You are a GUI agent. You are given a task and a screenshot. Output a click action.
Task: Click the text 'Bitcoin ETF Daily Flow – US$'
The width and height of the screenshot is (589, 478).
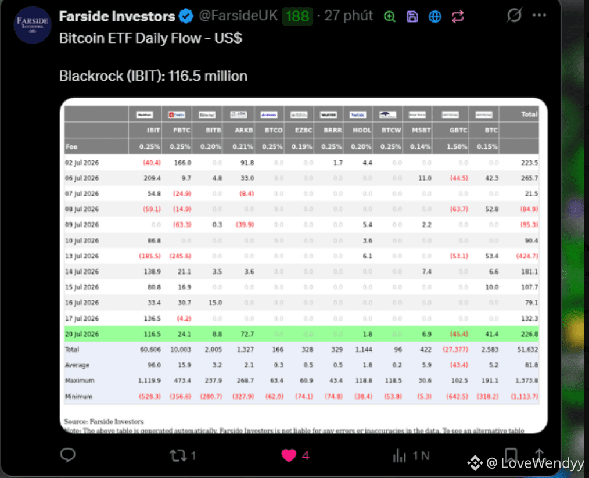150,38
